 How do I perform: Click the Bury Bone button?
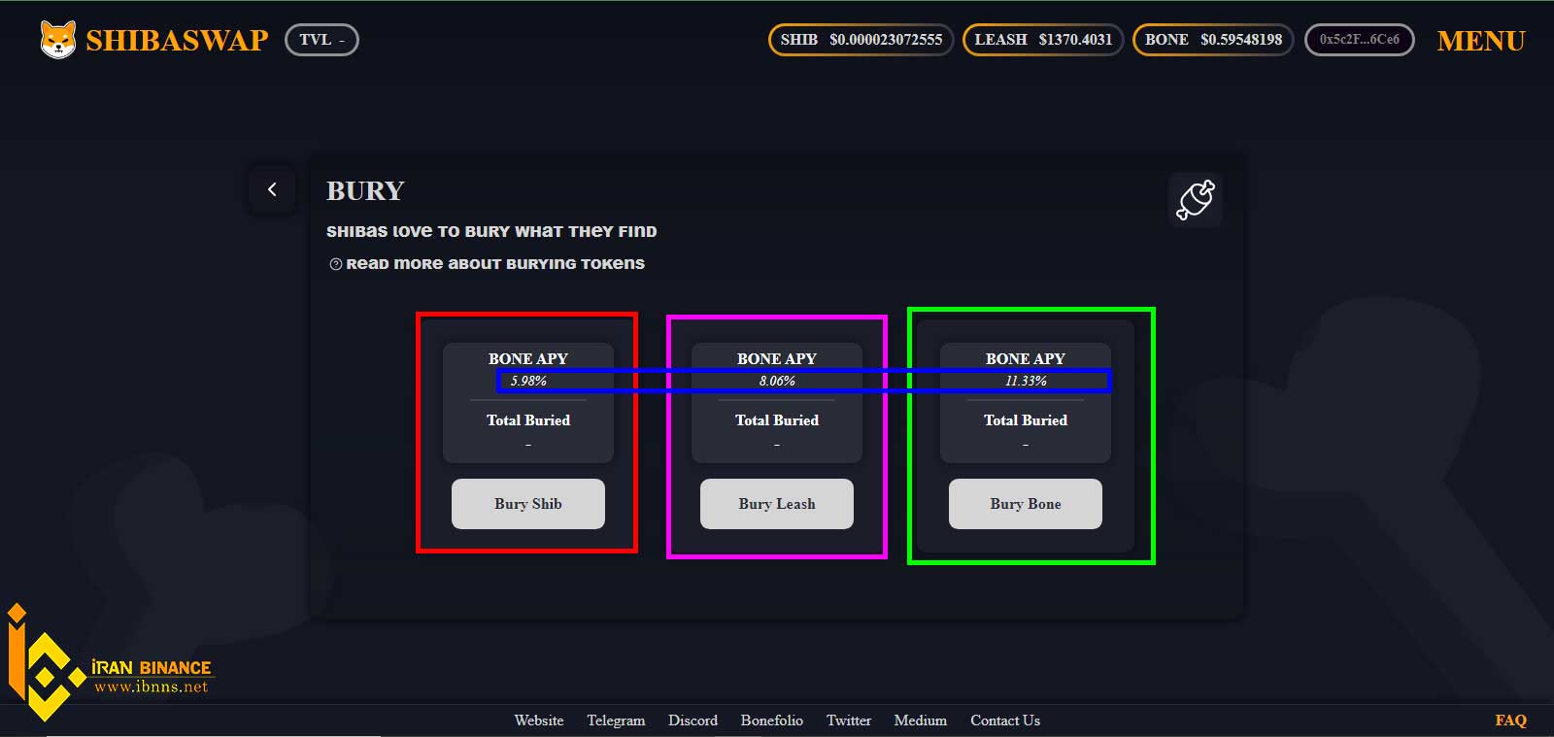[x=1026, y=504]
